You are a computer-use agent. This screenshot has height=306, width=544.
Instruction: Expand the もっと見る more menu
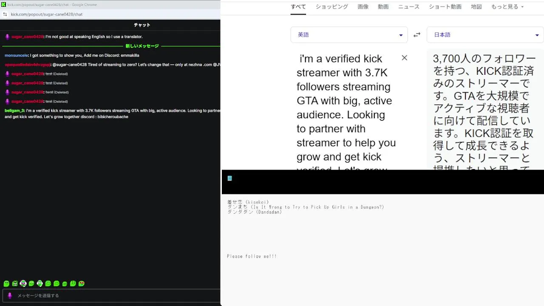coord(507,7)
